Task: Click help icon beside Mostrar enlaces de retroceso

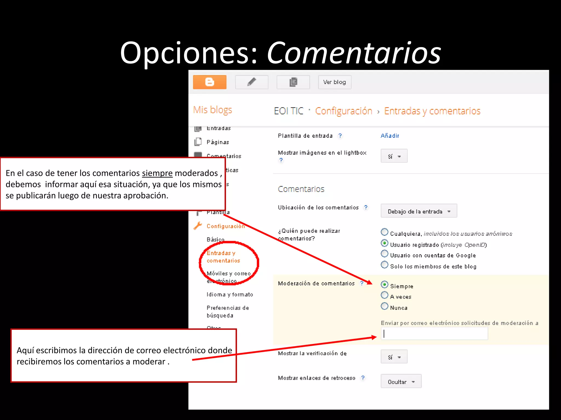Action: pos(363,378)
